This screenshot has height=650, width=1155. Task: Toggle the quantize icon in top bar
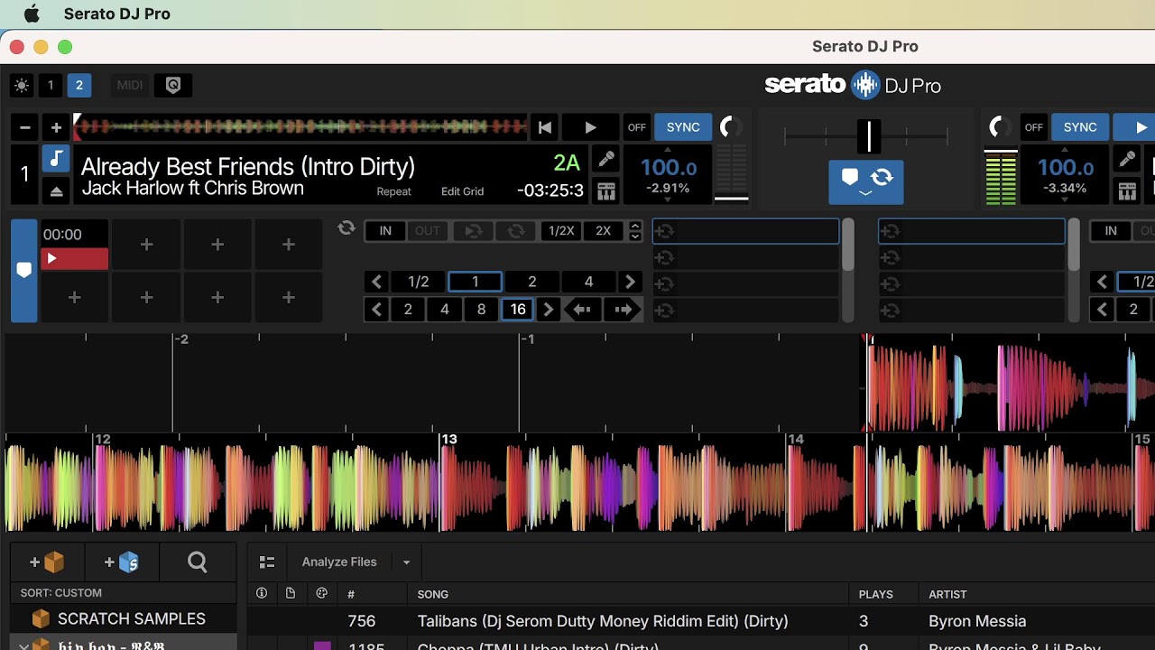pyautogui.click(x=173, y=86)
